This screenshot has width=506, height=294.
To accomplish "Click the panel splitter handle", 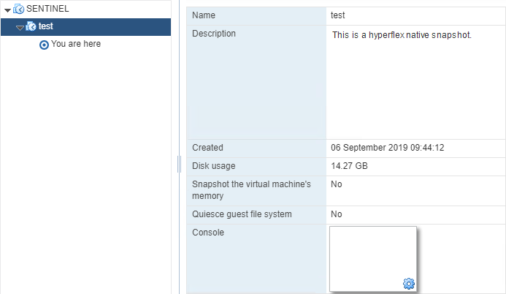I will point(179,164).
